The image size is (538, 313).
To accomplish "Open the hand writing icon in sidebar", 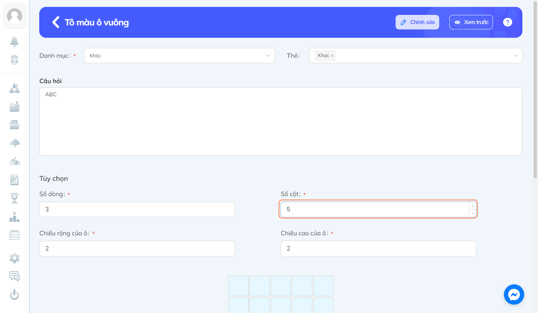I will coord(15,161).
